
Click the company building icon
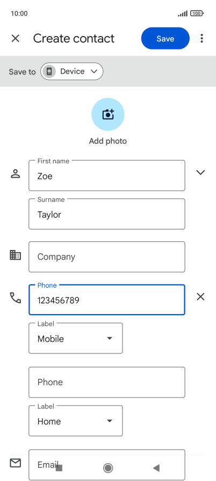pos(15,255)
